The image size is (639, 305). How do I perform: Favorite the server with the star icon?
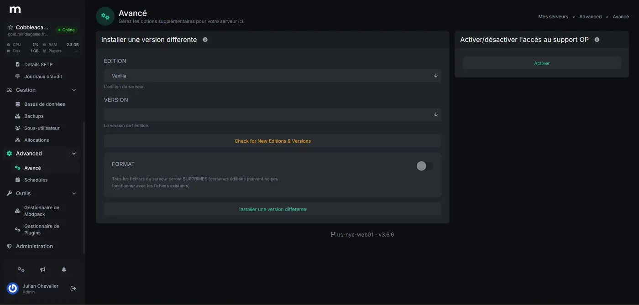click(10, 27)
